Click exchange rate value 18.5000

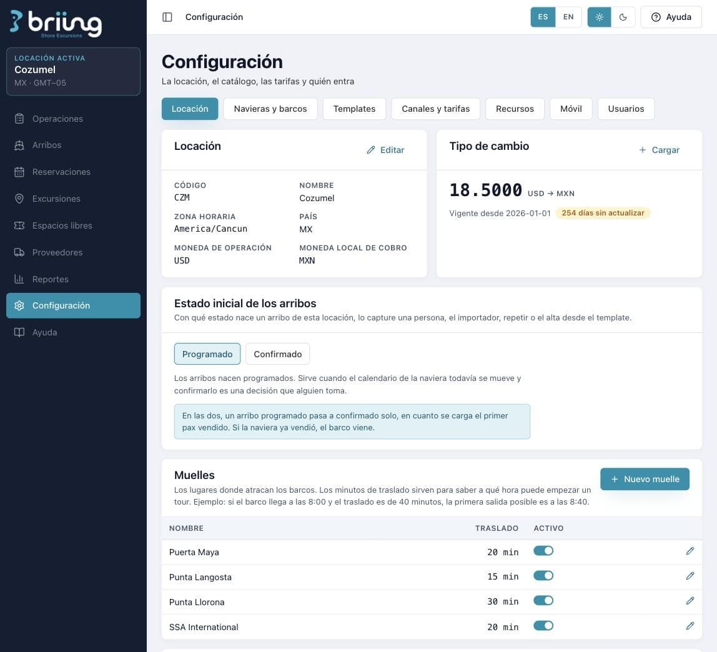coord(486,190)
